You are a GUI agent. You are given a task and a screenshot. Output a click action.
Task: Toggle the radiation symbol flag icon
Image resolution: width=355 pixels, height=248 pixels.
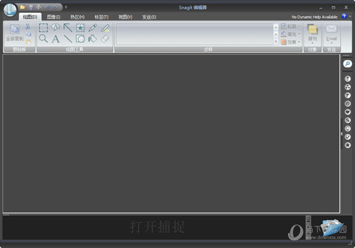(x=347, y=87)
